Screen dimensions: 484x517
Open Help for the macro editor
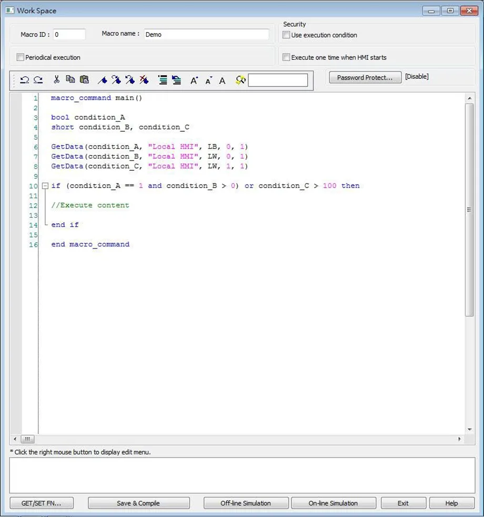[451, 503]
